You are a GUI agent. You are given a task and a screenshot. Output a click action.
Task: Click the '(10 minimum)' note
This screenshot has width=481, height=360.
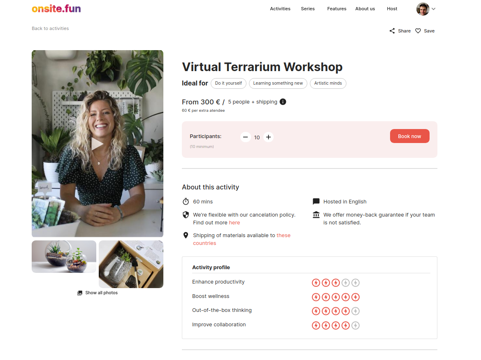pyautogui.click(x=202, y=147)
